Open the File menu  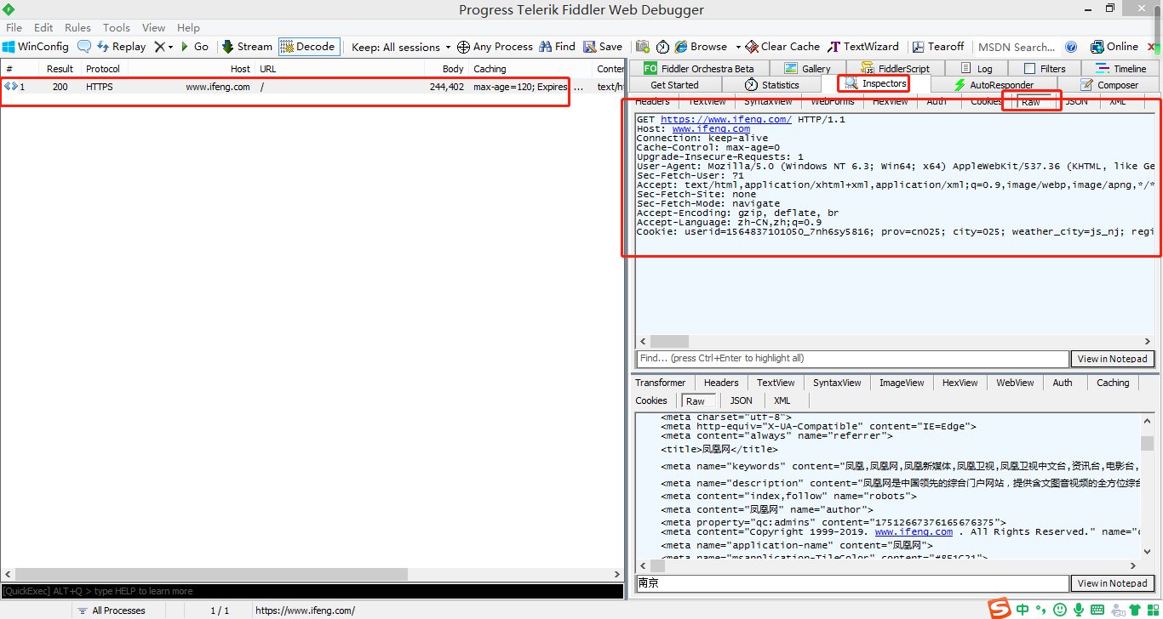14,27
